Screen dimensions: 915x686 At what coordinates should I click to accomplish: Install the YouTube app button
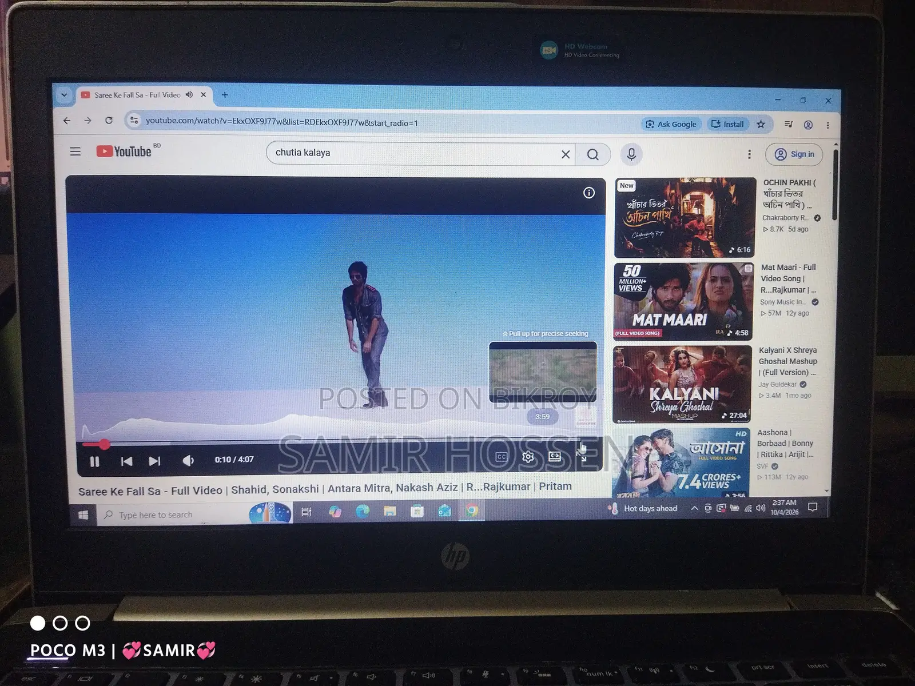727,124
